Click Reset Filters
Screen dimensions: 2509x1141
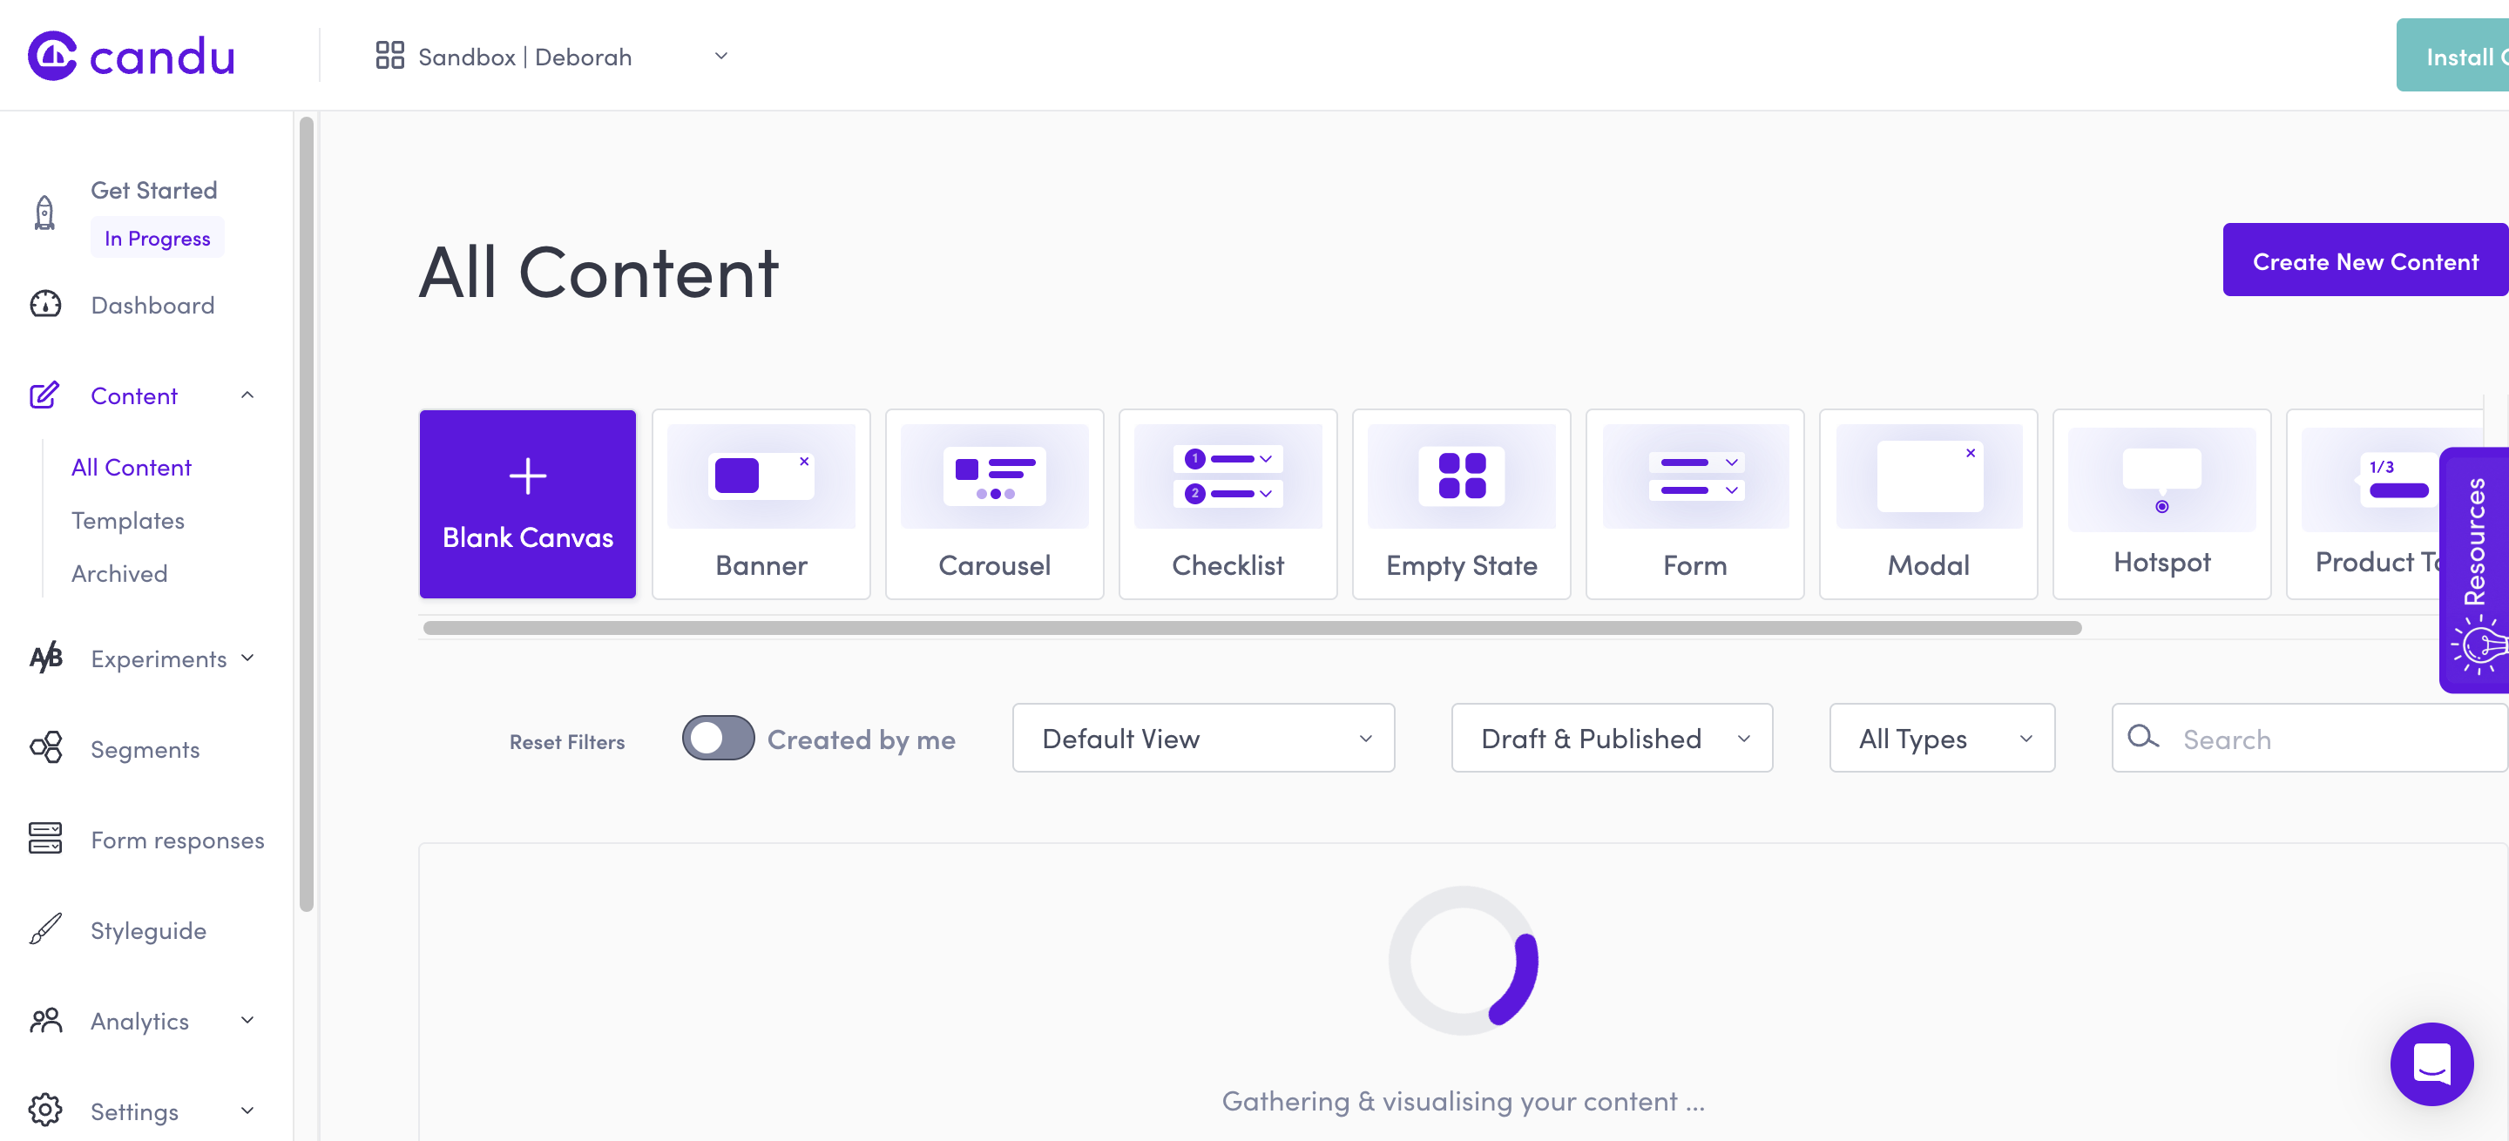coord(567,739)
